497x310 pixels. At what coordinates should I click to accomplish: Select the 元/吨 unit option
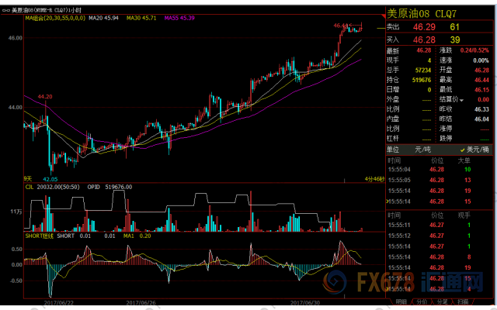click(427, 148)
